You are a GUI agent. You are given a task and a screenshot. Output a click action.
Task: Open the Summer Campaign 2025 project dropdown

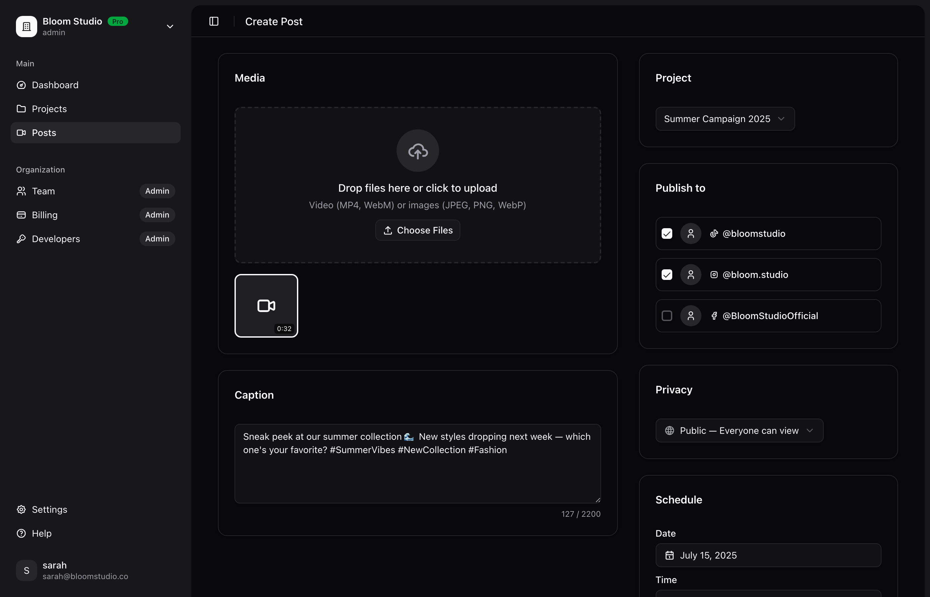point(725,119)
